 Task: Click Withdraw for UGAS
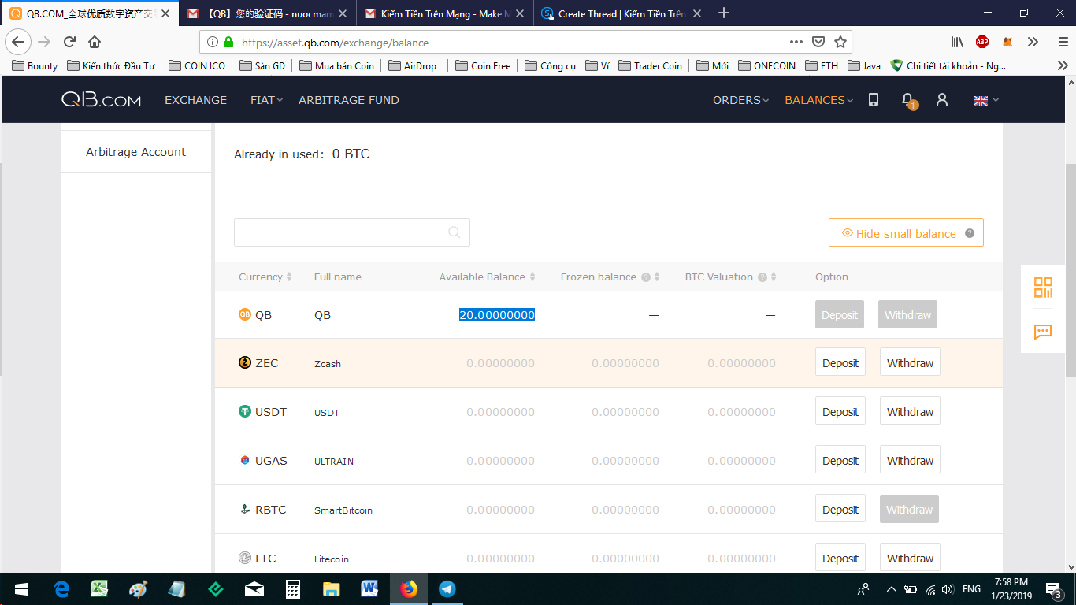point(910,460)
